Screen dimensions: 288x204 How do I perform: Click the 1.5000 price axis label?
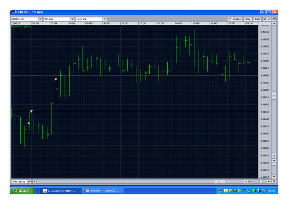(x=264, y=32)
